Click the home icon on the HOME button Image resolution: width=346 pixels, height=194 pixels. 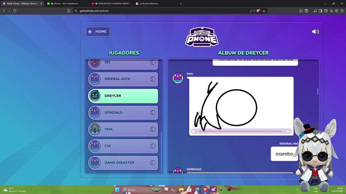click(90, 32)
